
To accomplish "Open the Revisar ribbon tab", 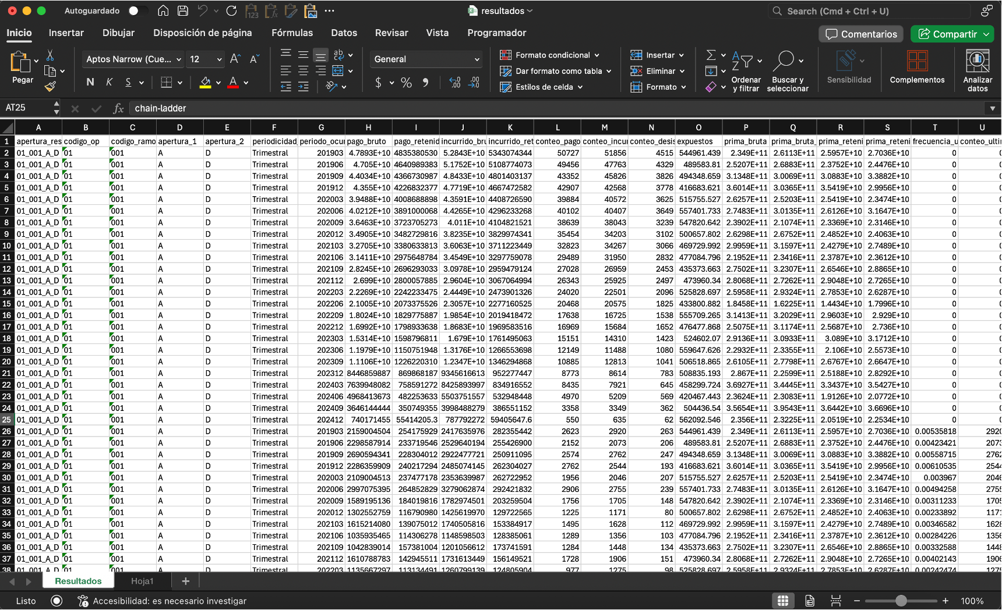I will pyautogui.click(x=391, y=33).
